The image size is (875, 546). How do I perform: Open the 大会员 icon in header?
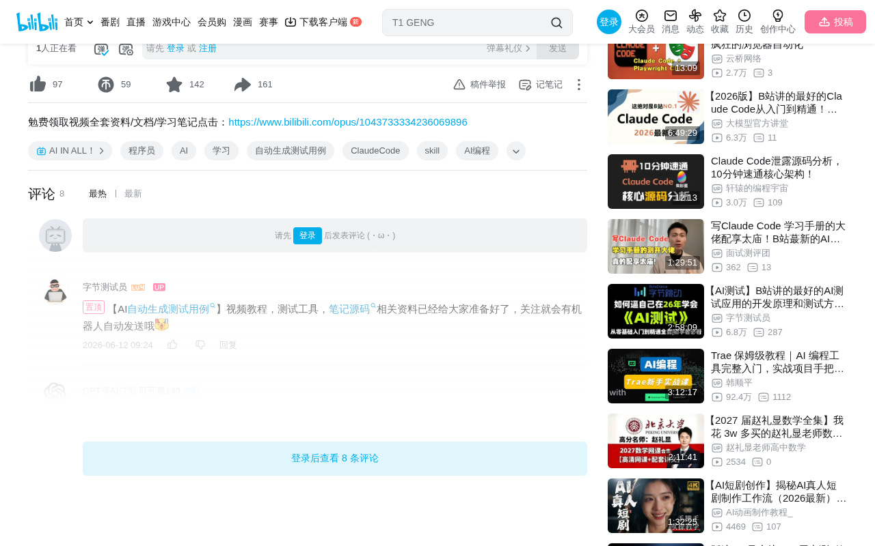point(641,16)
